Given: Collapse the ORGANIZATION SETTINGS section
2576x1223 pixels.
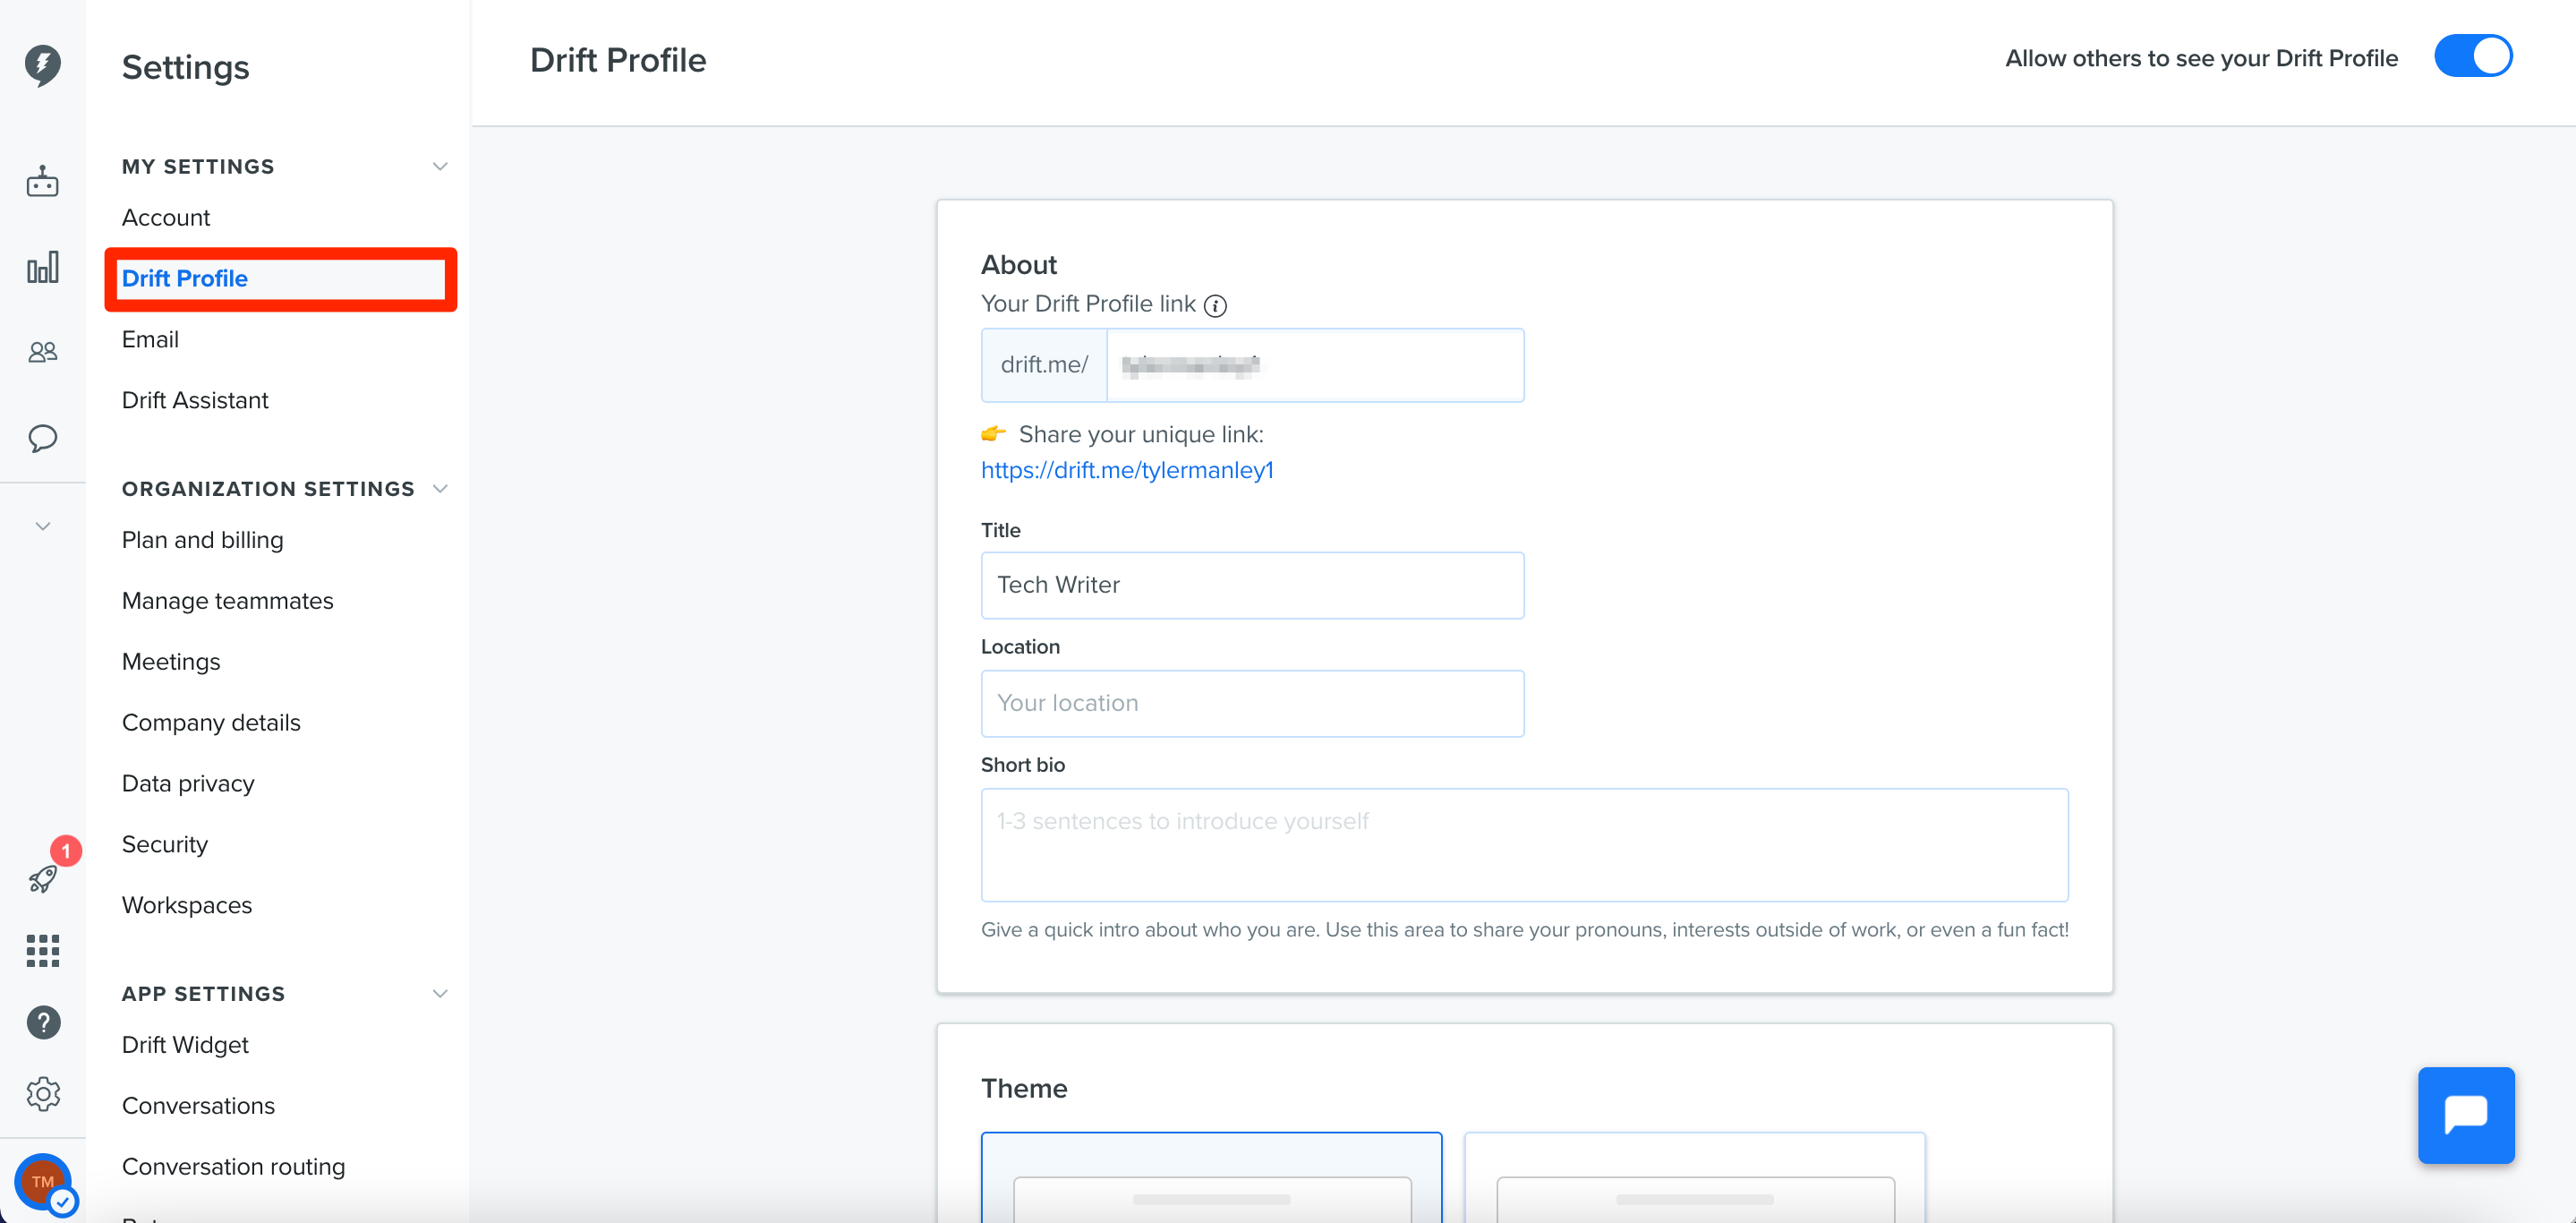Looking at the screenshot, I should tap(439, 488).
